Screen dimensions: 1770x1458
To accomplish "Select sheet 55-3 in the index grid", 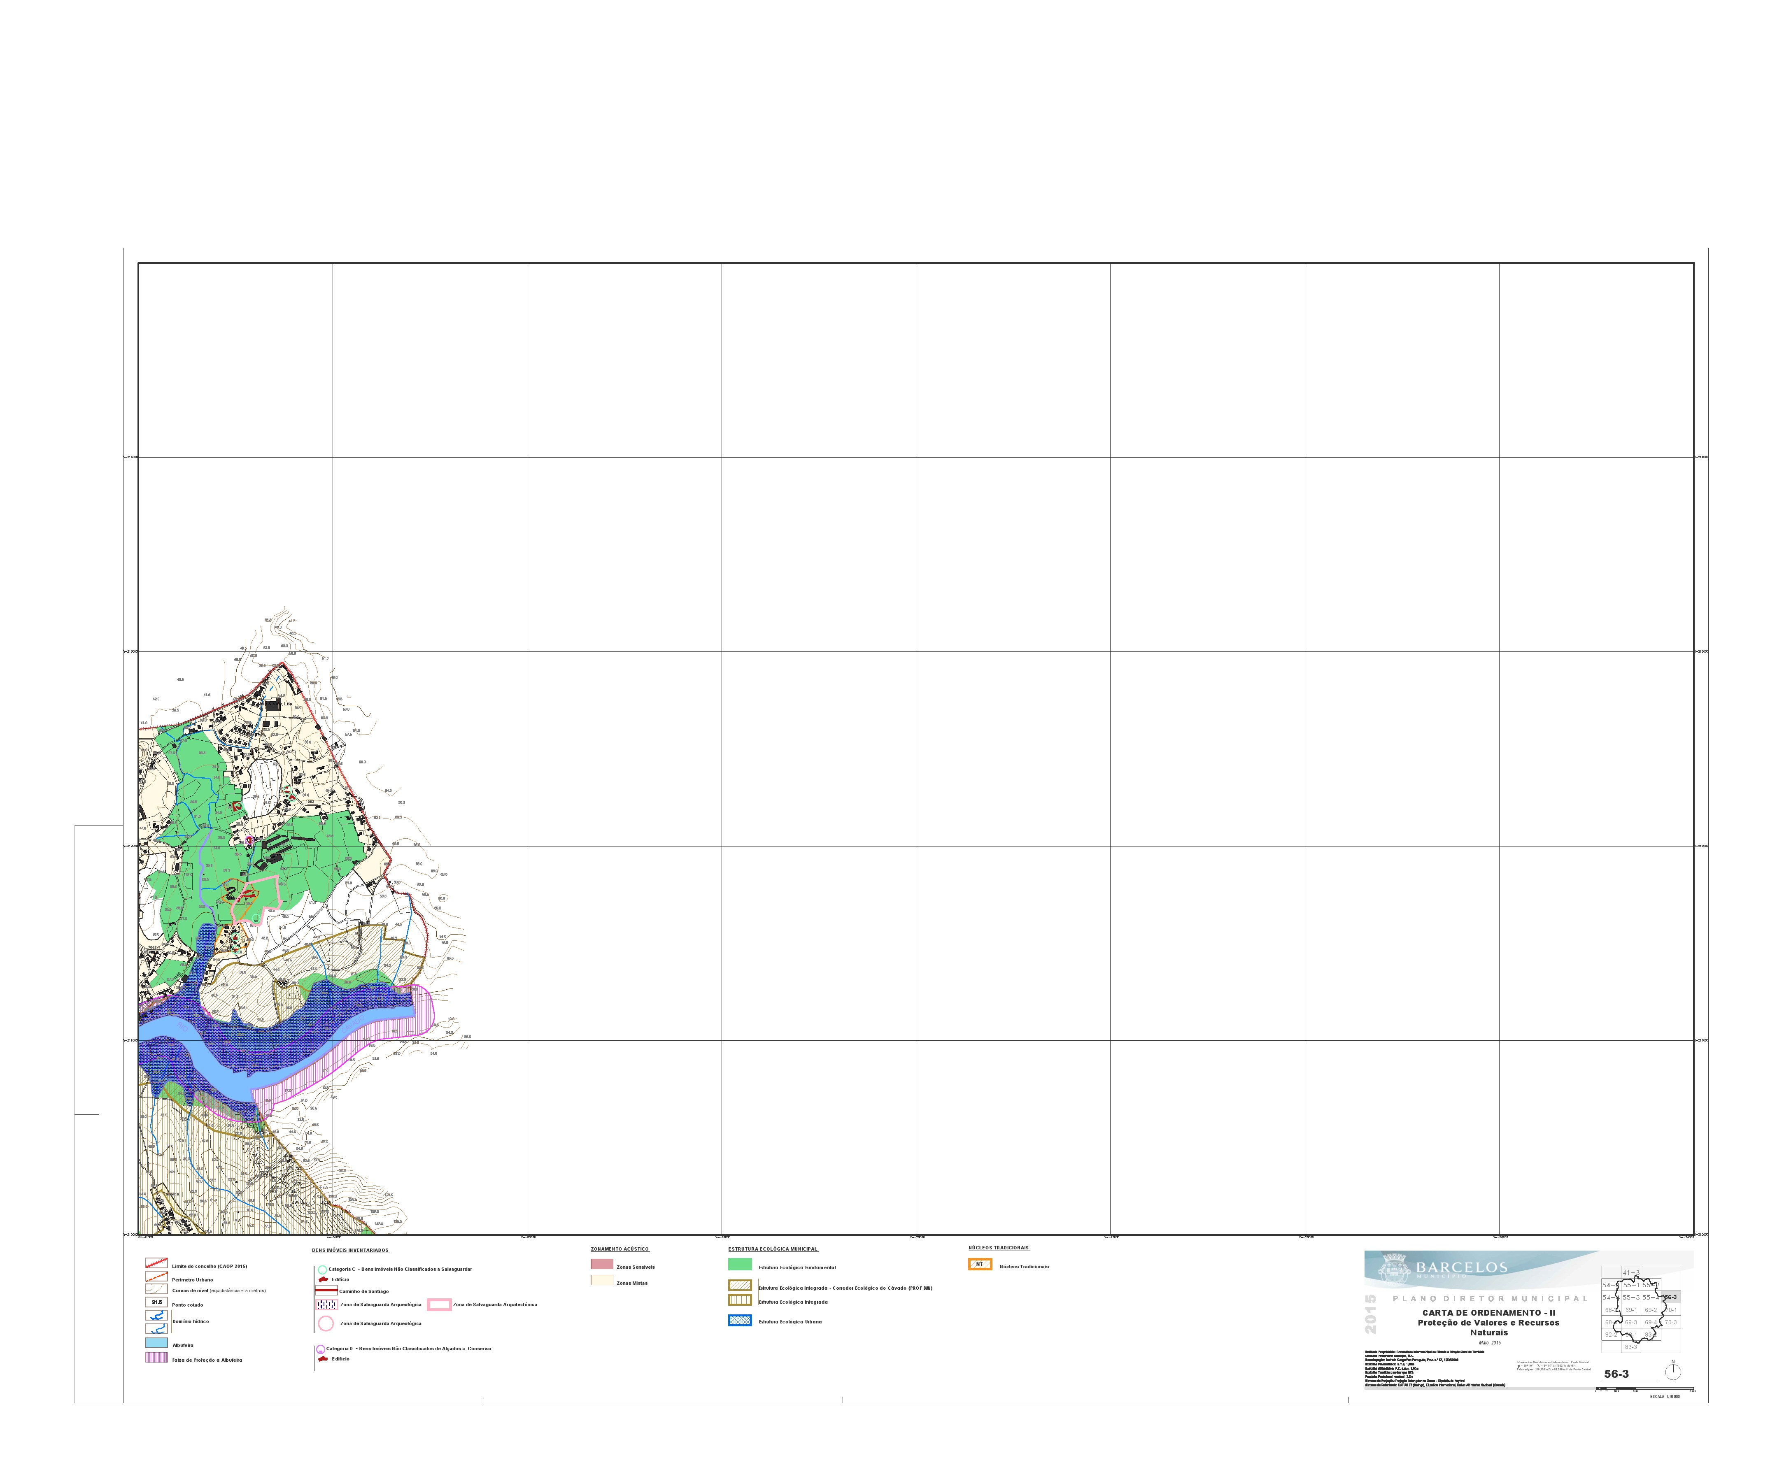I will pyautogui.click(x=1631, y=1297).
